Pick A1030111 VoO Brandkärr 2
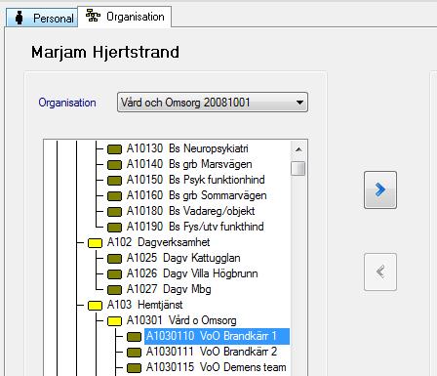 212,352
